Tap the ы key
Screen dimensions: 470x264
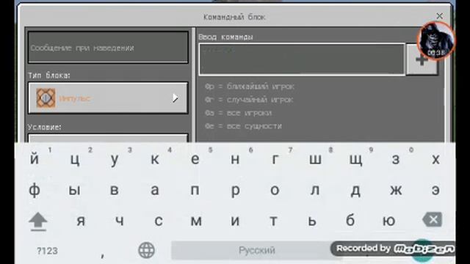[x=74, y=190]
